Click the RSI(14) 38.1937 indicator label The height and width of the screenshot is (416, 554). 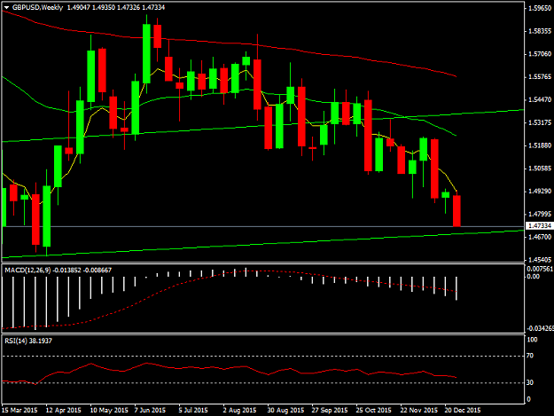(28, 341)
